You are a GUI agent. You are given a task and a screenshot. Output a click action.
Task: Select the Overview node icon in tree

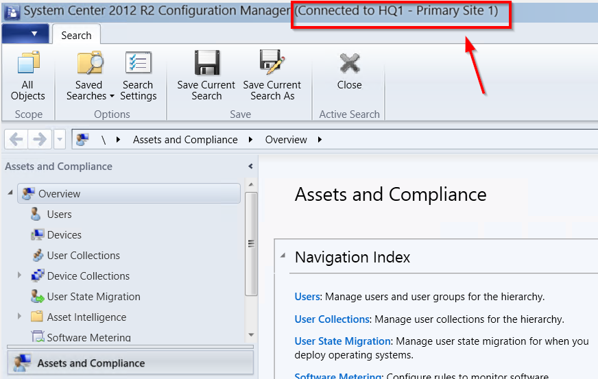pos(28,193)
